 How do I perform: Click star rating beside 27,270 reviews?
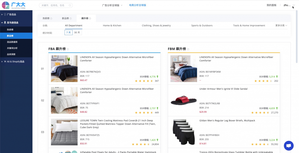click(260, 112)
